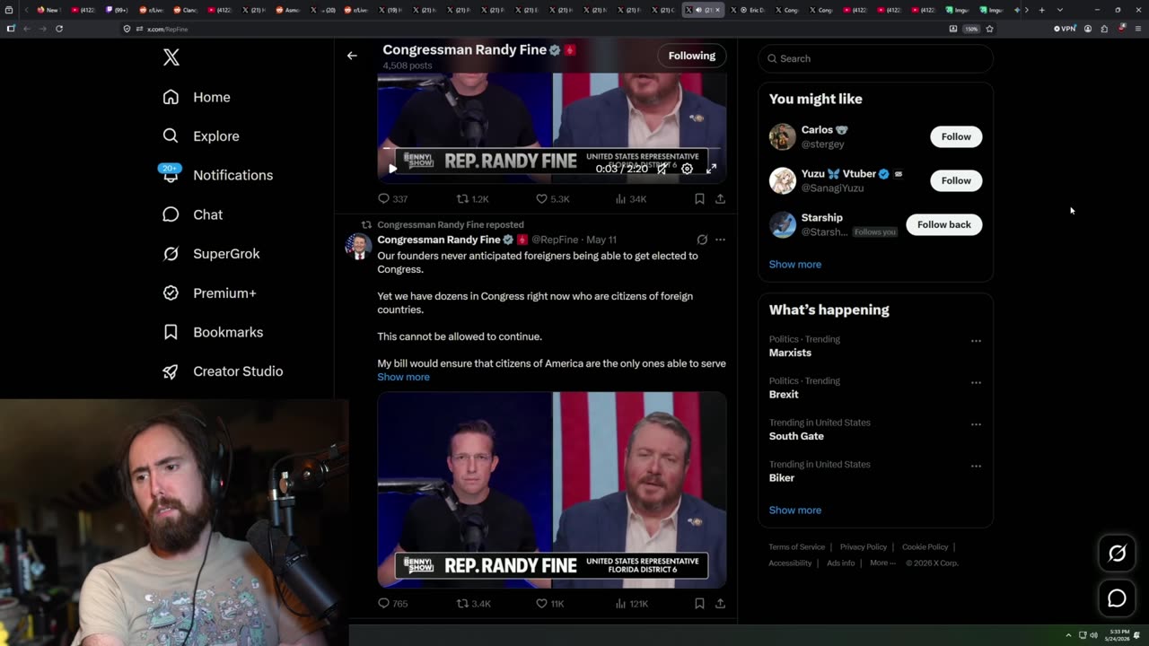
Task: Repost the post with 1.2K reposts
Action: pyautogui.click(x=472, y=199)
